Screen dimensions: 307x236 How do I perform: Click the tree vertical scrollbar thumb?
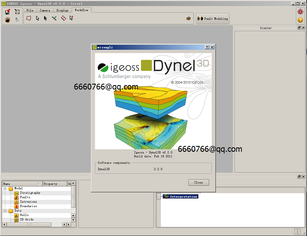(x=73, y=197)
